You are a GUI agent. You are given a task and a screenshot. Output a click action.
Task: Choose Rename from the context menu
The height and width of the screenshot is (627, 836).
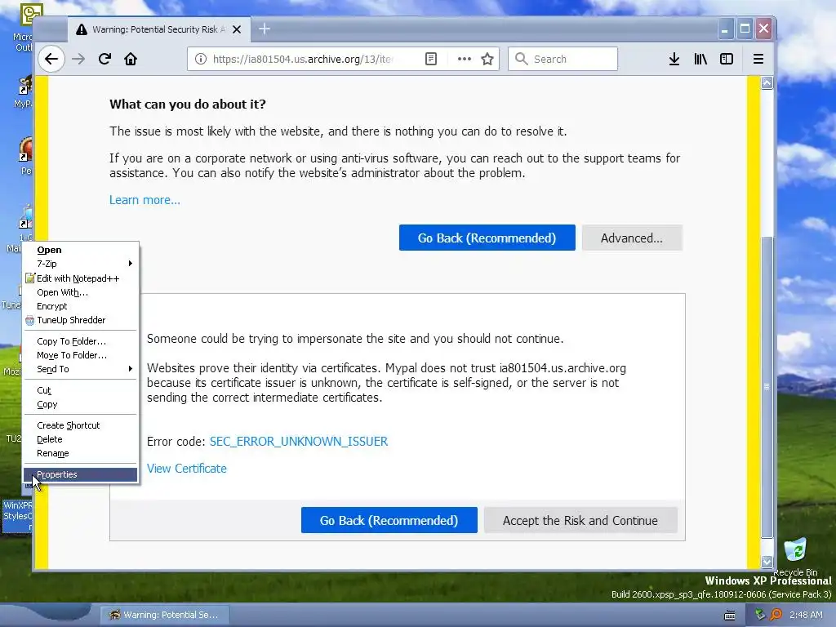coord(81,453)
